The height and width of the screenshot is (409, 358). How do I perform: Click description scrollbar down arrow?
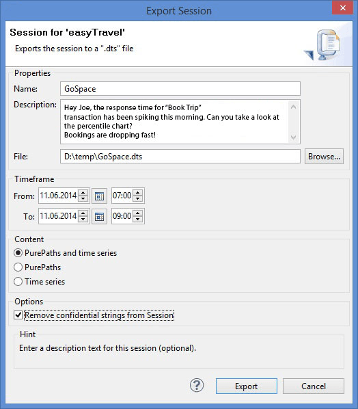[293, 137]
